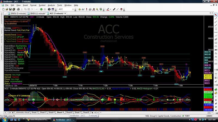Viewport: 218px width, 122px height.
Task: Open the Symbol menu
Action: [x=42, y=5]
